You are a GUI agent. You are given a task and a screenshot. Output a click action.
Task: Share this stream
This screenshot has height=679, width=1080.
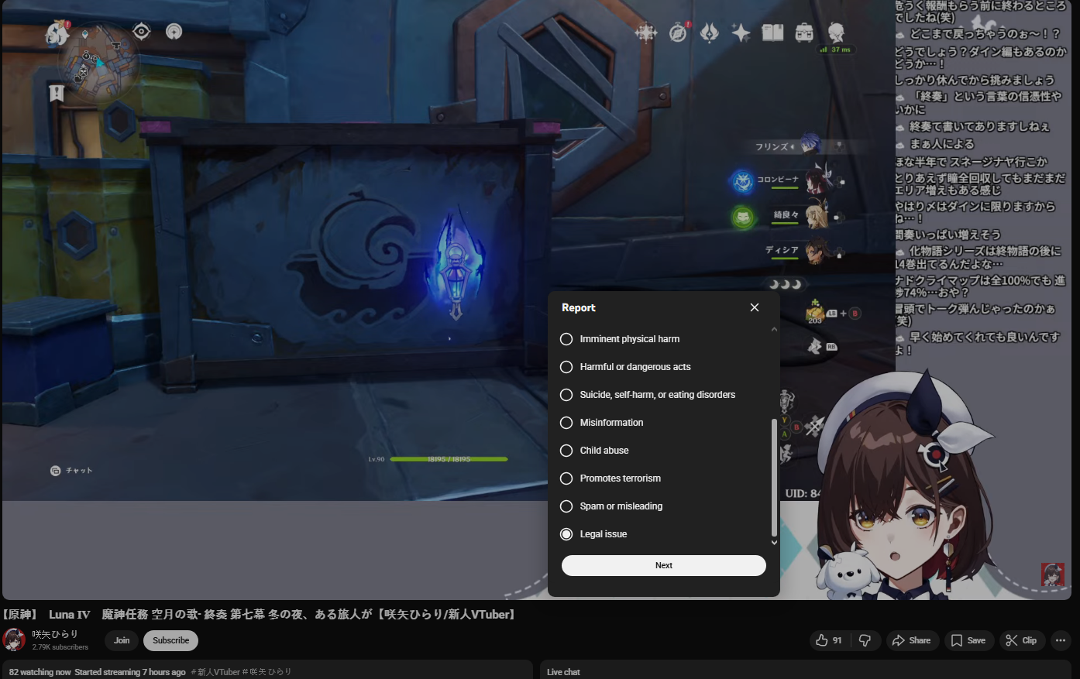coord(912,640)
